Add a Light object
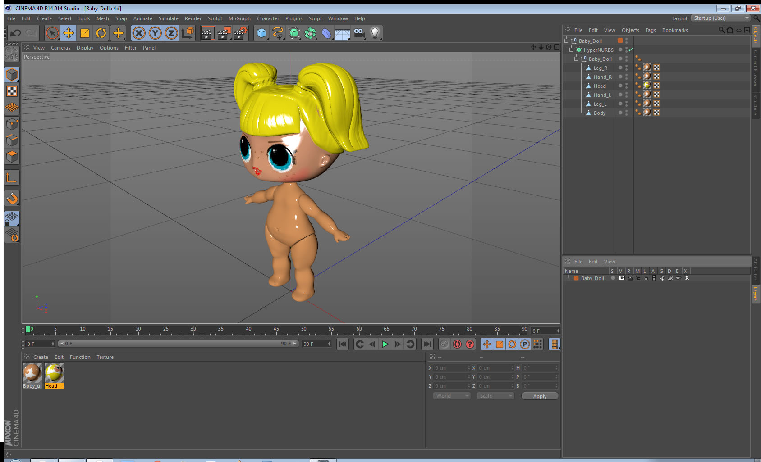This screenshot has height=462, width=761. 375,33
